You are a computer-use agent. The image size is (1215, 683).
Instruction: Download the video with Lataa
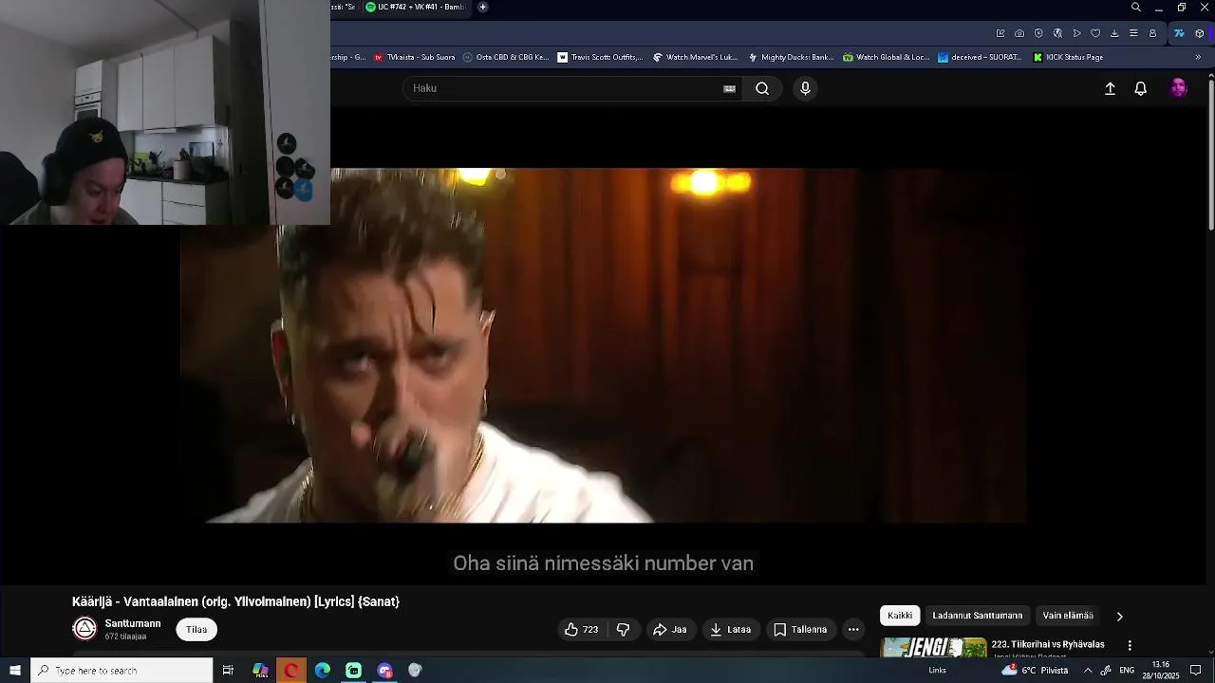[730, 629]
